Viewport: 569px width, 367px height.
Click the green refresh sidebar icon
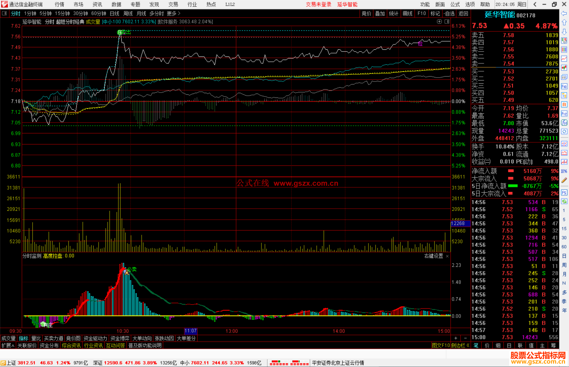(x=564, y=202)
